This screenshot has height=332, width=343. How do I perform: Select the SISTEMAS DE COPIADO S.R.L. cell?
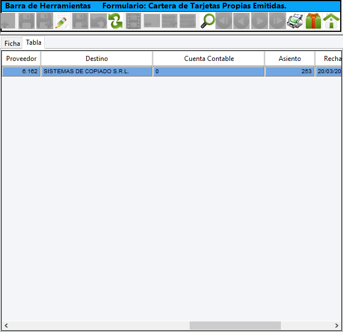click(x=96, y=72)
